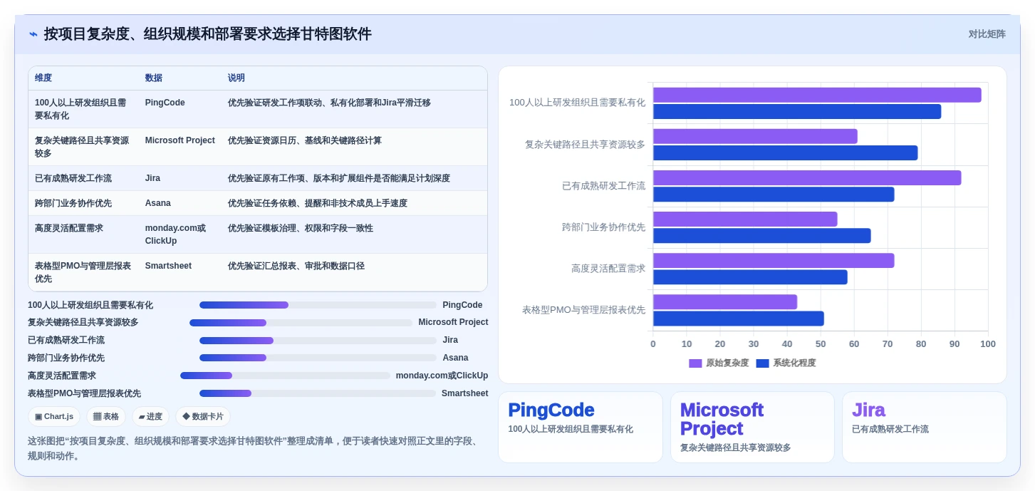Click blue bar for 高度灵活配置需求
Image resolution: width=1035 pixels, height=491 pixels.
point(750,277)
